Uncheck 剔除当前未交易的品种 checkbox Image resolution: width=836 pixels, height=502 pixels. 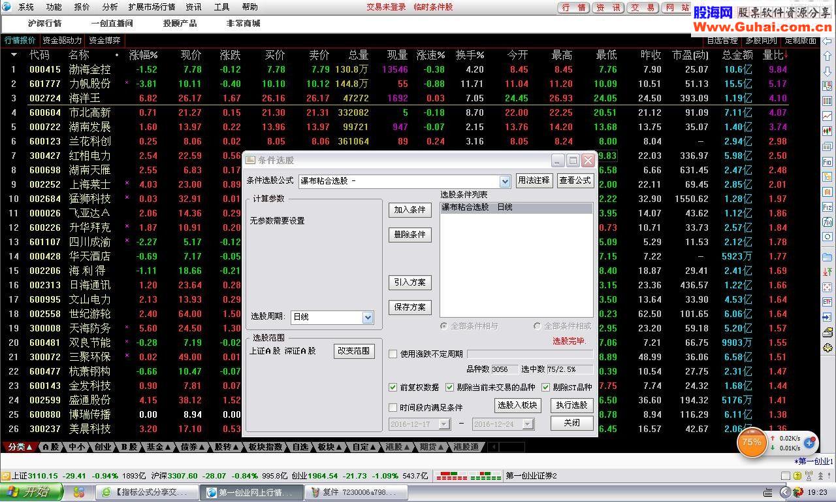pyautogui.click(x=449, y=387)
